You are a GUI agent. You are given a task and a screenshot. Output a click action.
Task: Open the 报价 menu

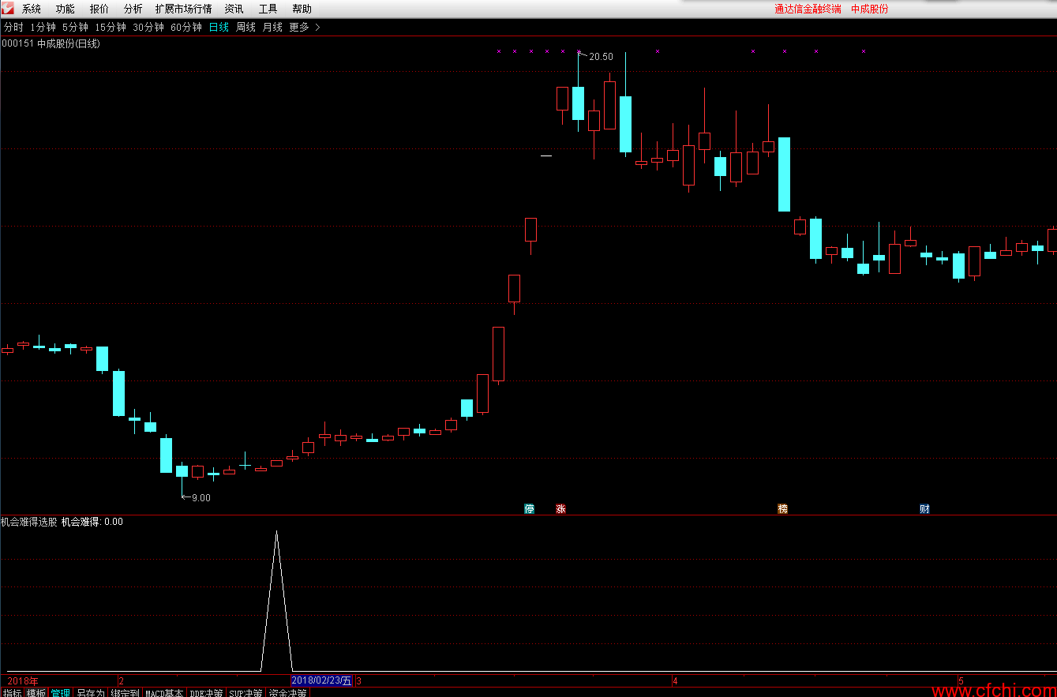(99, 9)
